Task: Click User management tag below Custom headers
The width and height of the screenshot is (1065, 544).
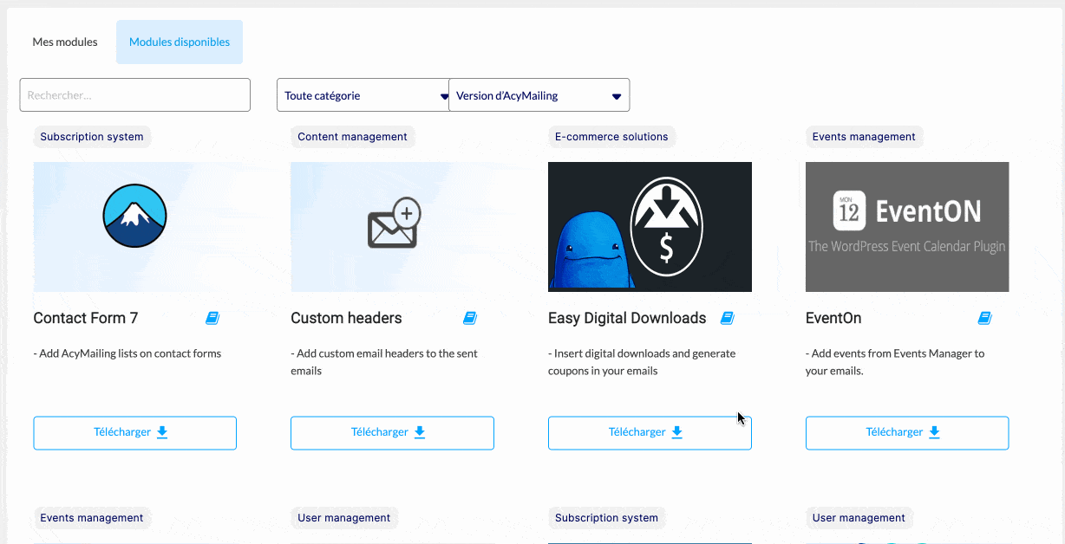Action: point(344,518)
